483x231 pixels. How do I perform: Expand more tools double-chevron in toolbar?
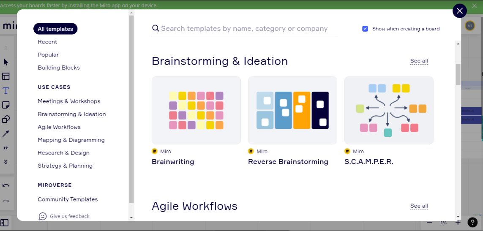[6, 148]
